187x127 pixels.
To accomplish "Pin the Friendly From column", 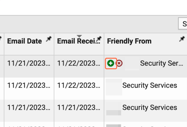I will pos(182,39).
